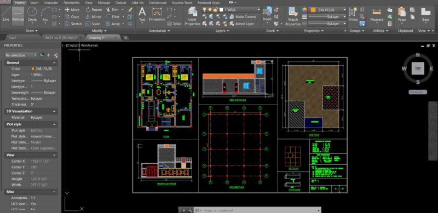Open the Express Tools ribbon tab
The height and width of the screenshot is (213, 438).
(182, 3)
